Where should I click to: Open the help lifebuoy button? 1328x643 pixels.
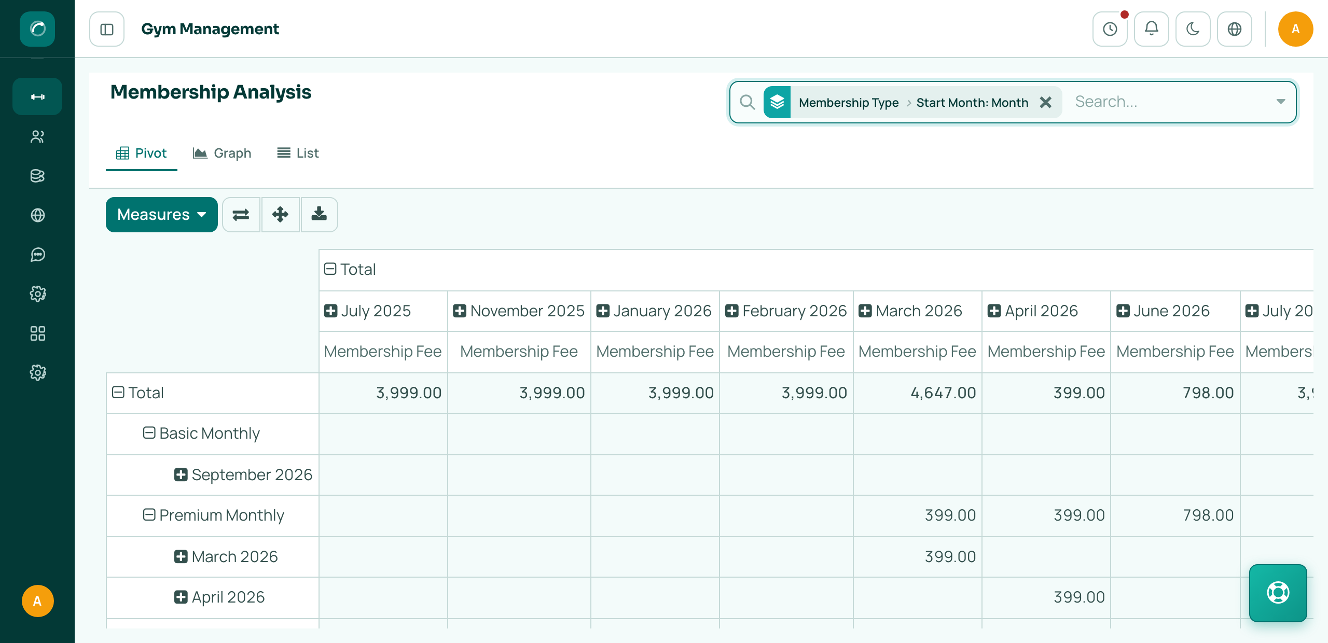[x=1278, y=593]
